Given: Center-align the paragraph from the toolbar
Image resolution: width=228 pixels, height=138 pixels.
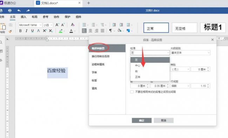Looking at the screenshot, I should [x=90, y=31].
